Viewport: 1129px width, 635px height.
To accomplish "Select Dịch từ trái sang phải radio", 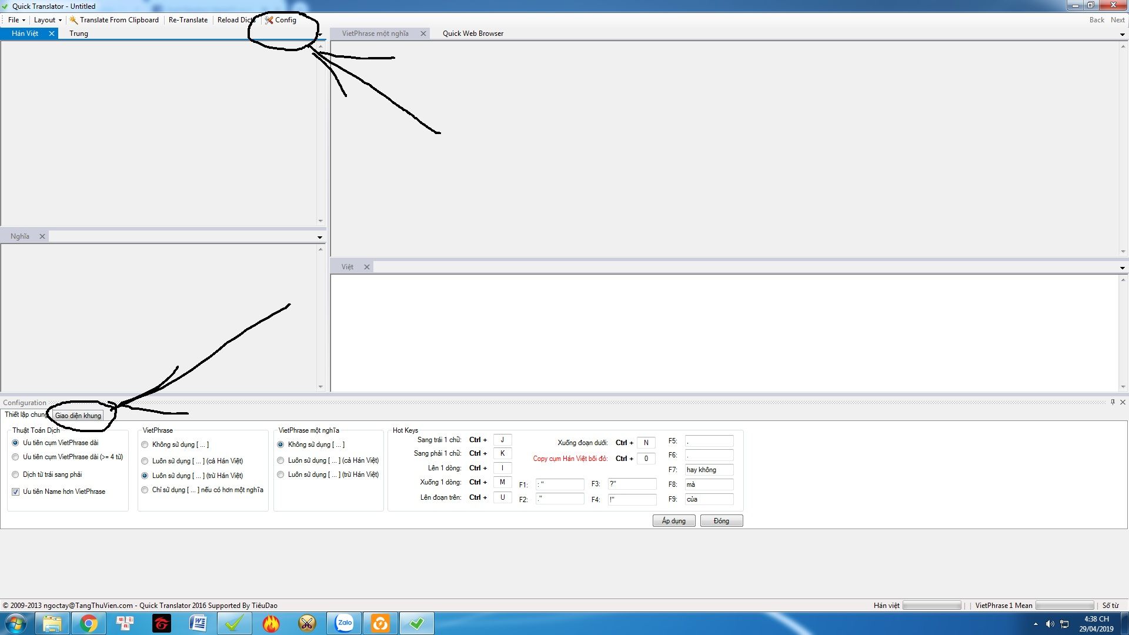I will [x=16, y=474].
